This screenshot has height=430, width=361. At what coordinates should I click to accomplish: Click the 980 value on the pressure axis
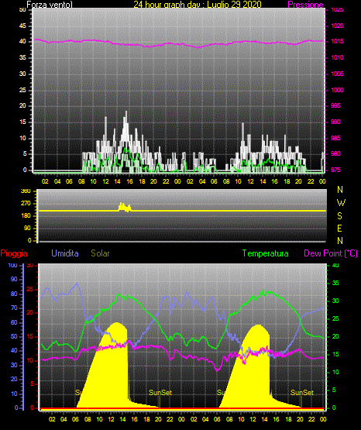tap(335, 153)
